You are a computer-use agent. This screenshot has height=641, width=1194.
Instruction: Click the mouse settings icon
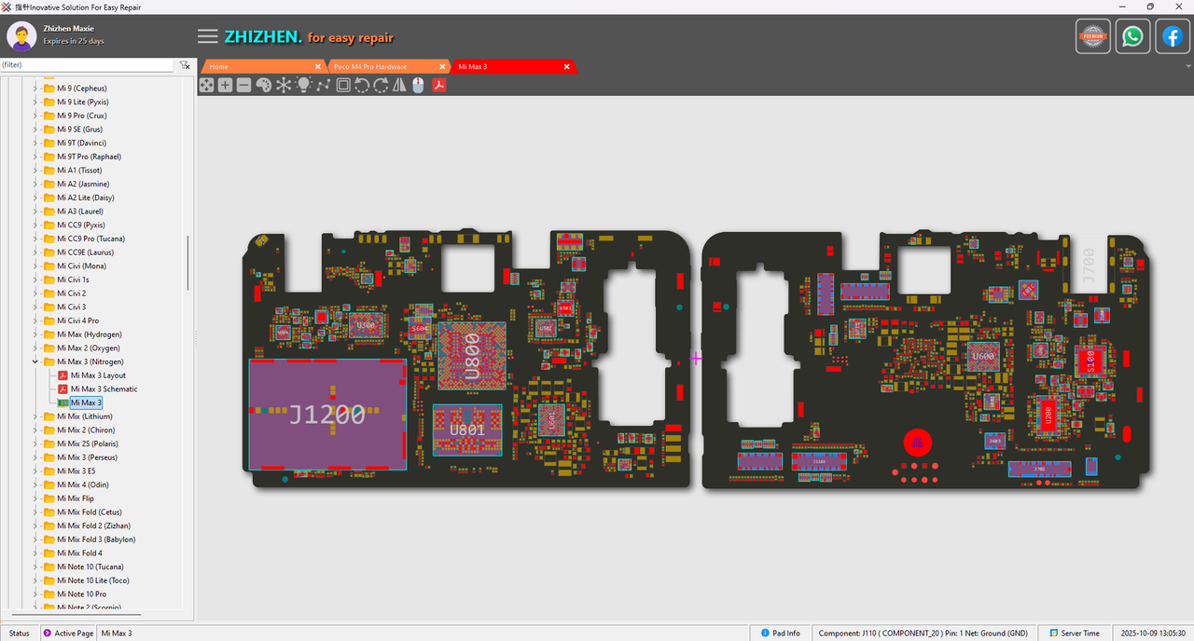click(x=418, y=85)
